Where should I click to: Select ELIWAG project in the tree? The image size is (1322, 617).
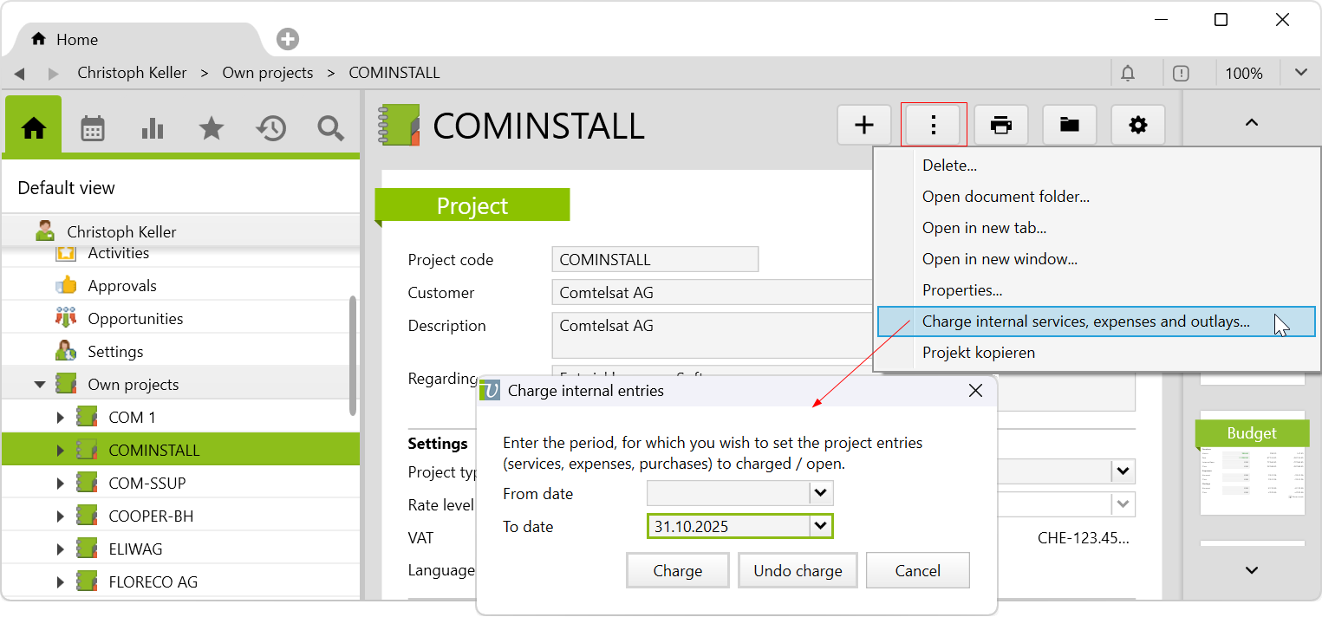click(135, 549)
